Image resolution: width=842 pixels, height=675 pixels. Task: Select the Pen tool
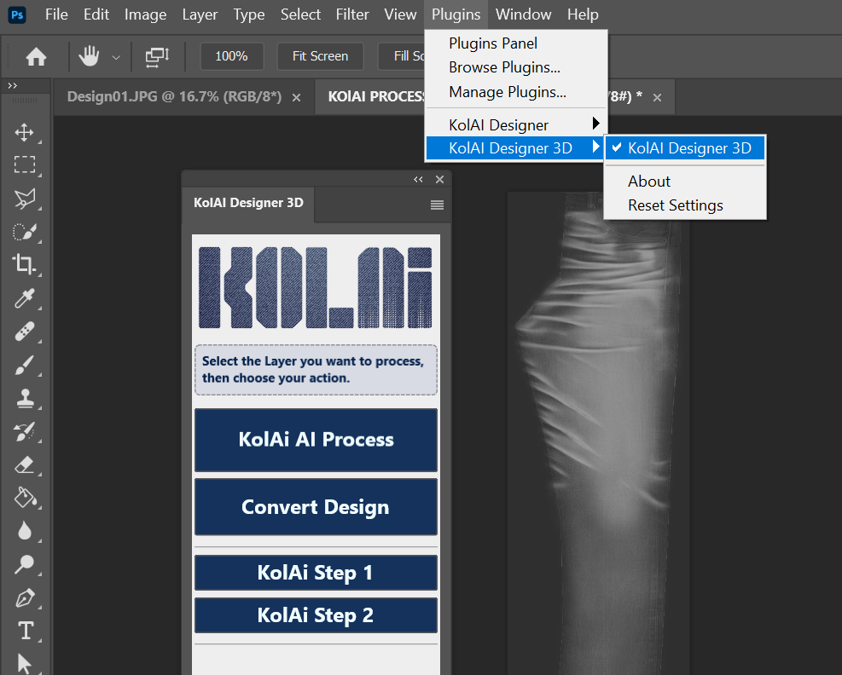click(x=24, y=597)
